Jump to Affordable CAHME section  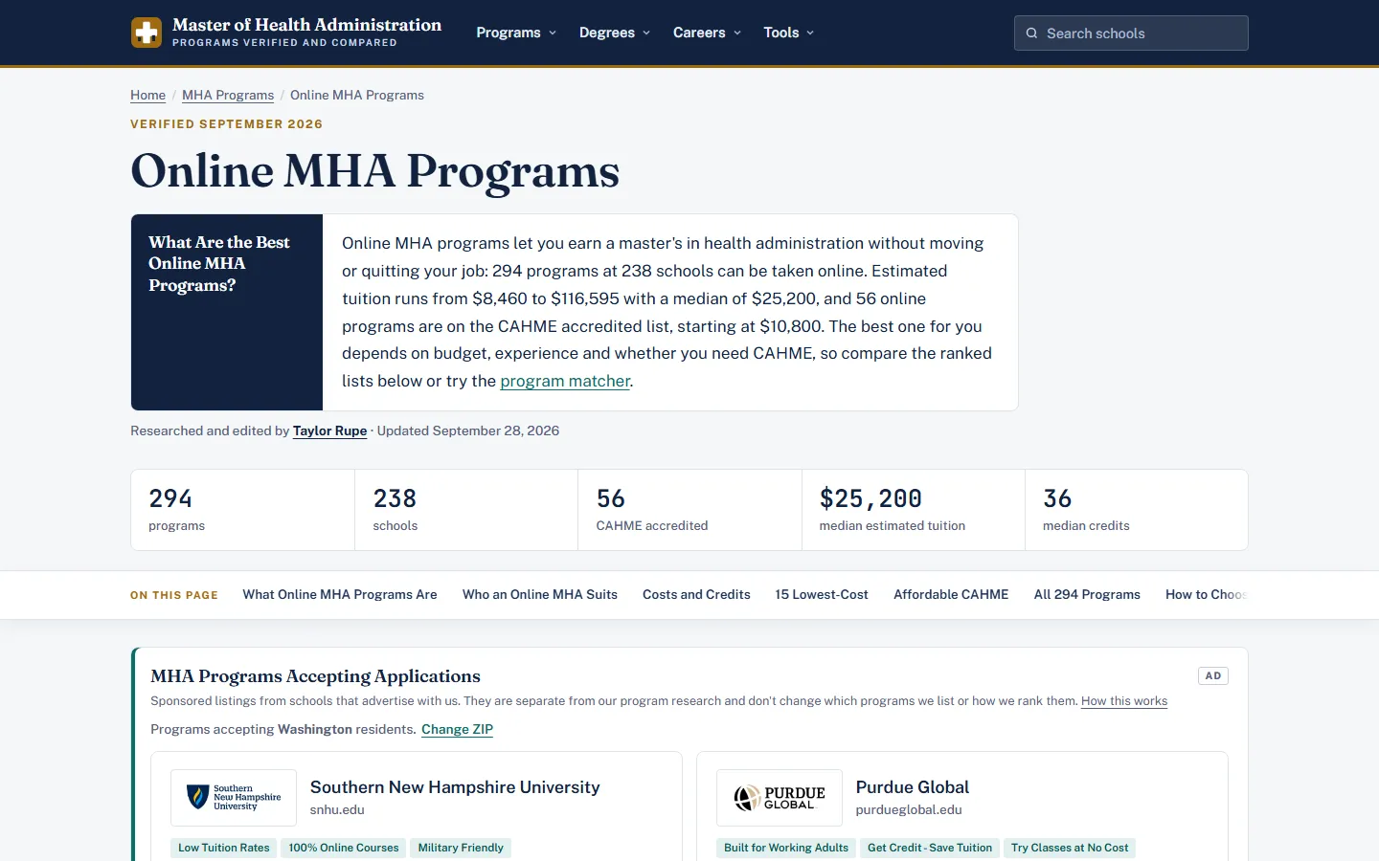pyautogui.click(x=951, y=594)
